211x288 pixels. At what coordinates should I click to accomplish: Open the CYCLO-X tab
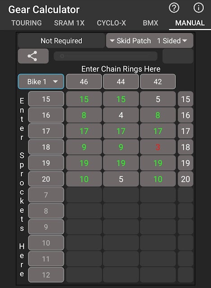coord(111,23)
